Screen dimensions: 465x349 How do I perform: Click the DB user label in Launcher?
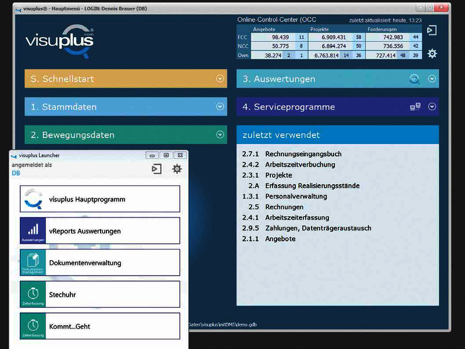point(16,173)
